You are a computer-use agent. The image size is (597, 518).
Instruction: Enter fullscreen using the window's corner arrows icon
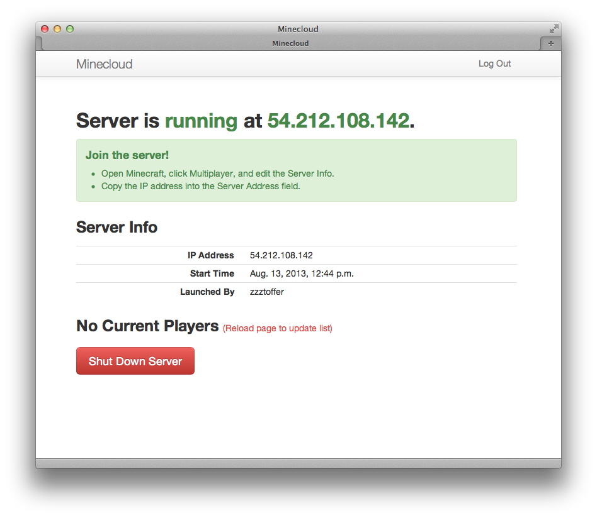coord(554,29)
